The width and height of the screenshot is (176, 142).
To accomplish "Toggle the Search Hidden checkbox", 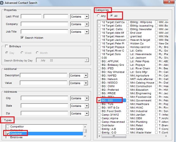I will [22, 38].
